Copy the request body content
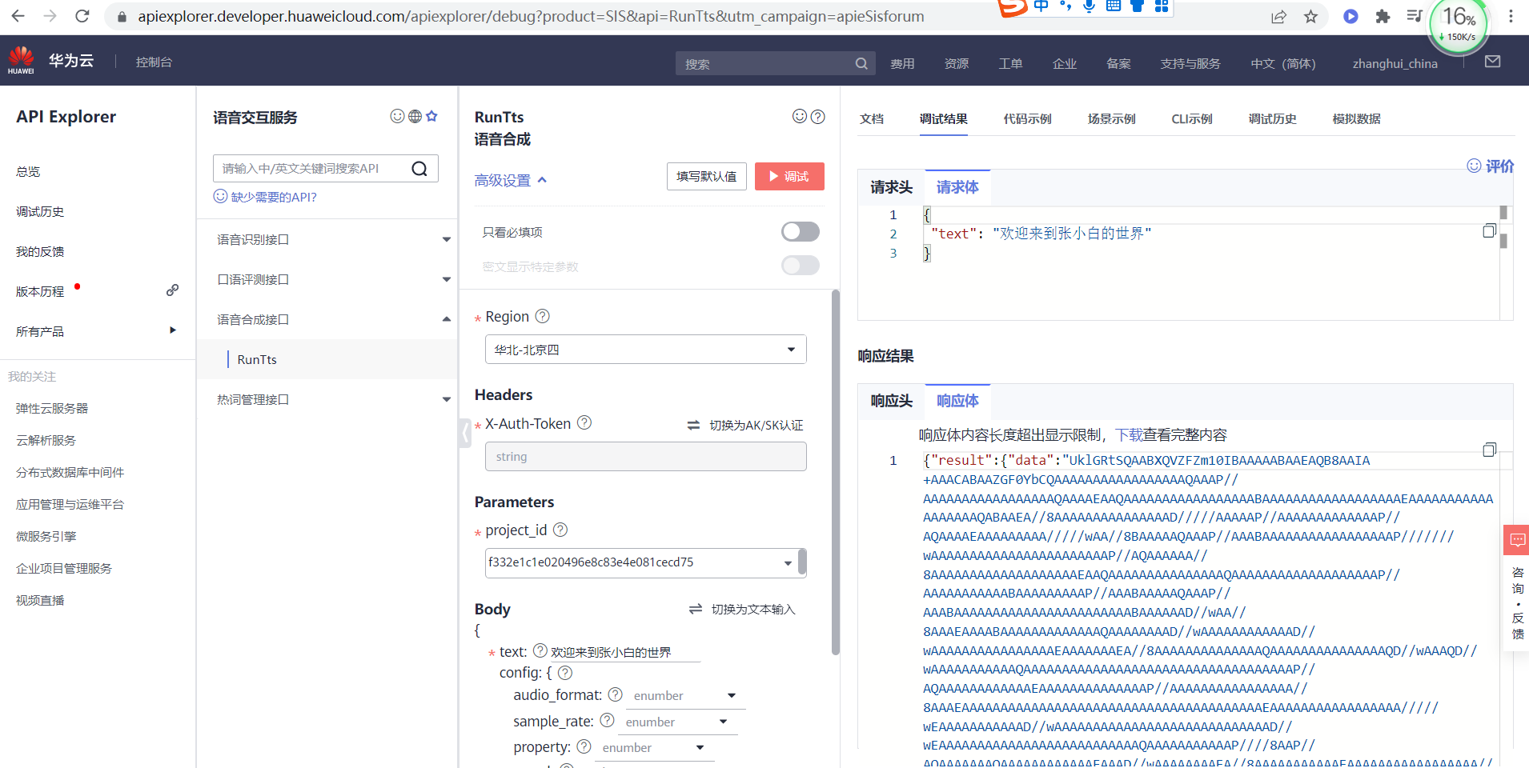This screenshot has height=768, width=1529. [x=1489, y=231]
